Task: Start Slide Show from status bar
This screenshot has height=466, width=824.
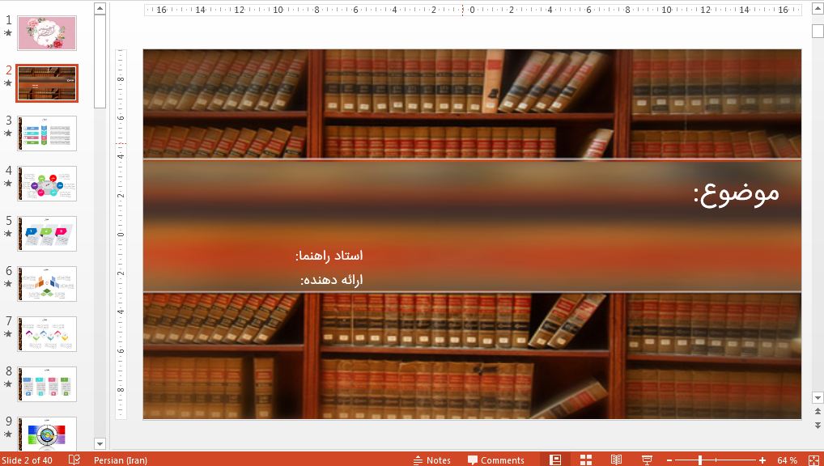Action: (645, 460)
